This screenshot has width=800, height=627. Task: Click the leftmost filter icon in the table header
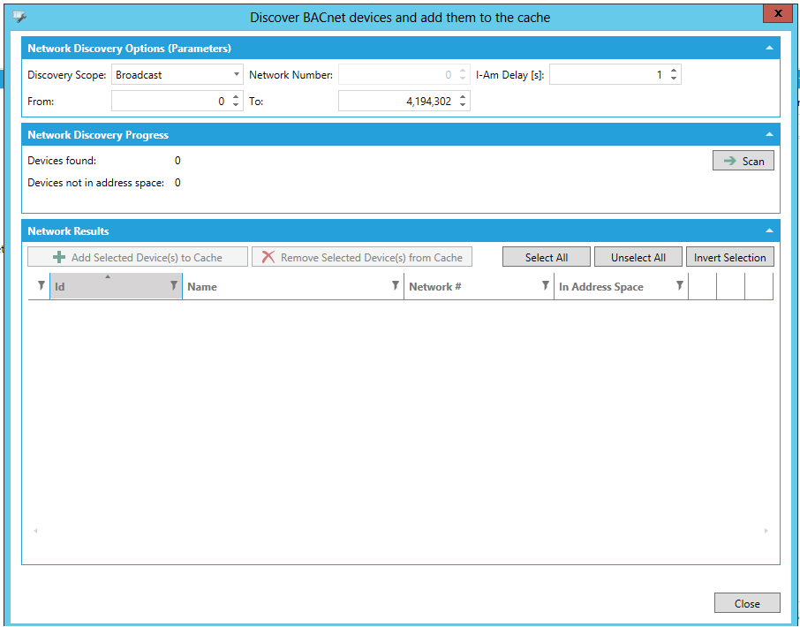coord(41,286)
